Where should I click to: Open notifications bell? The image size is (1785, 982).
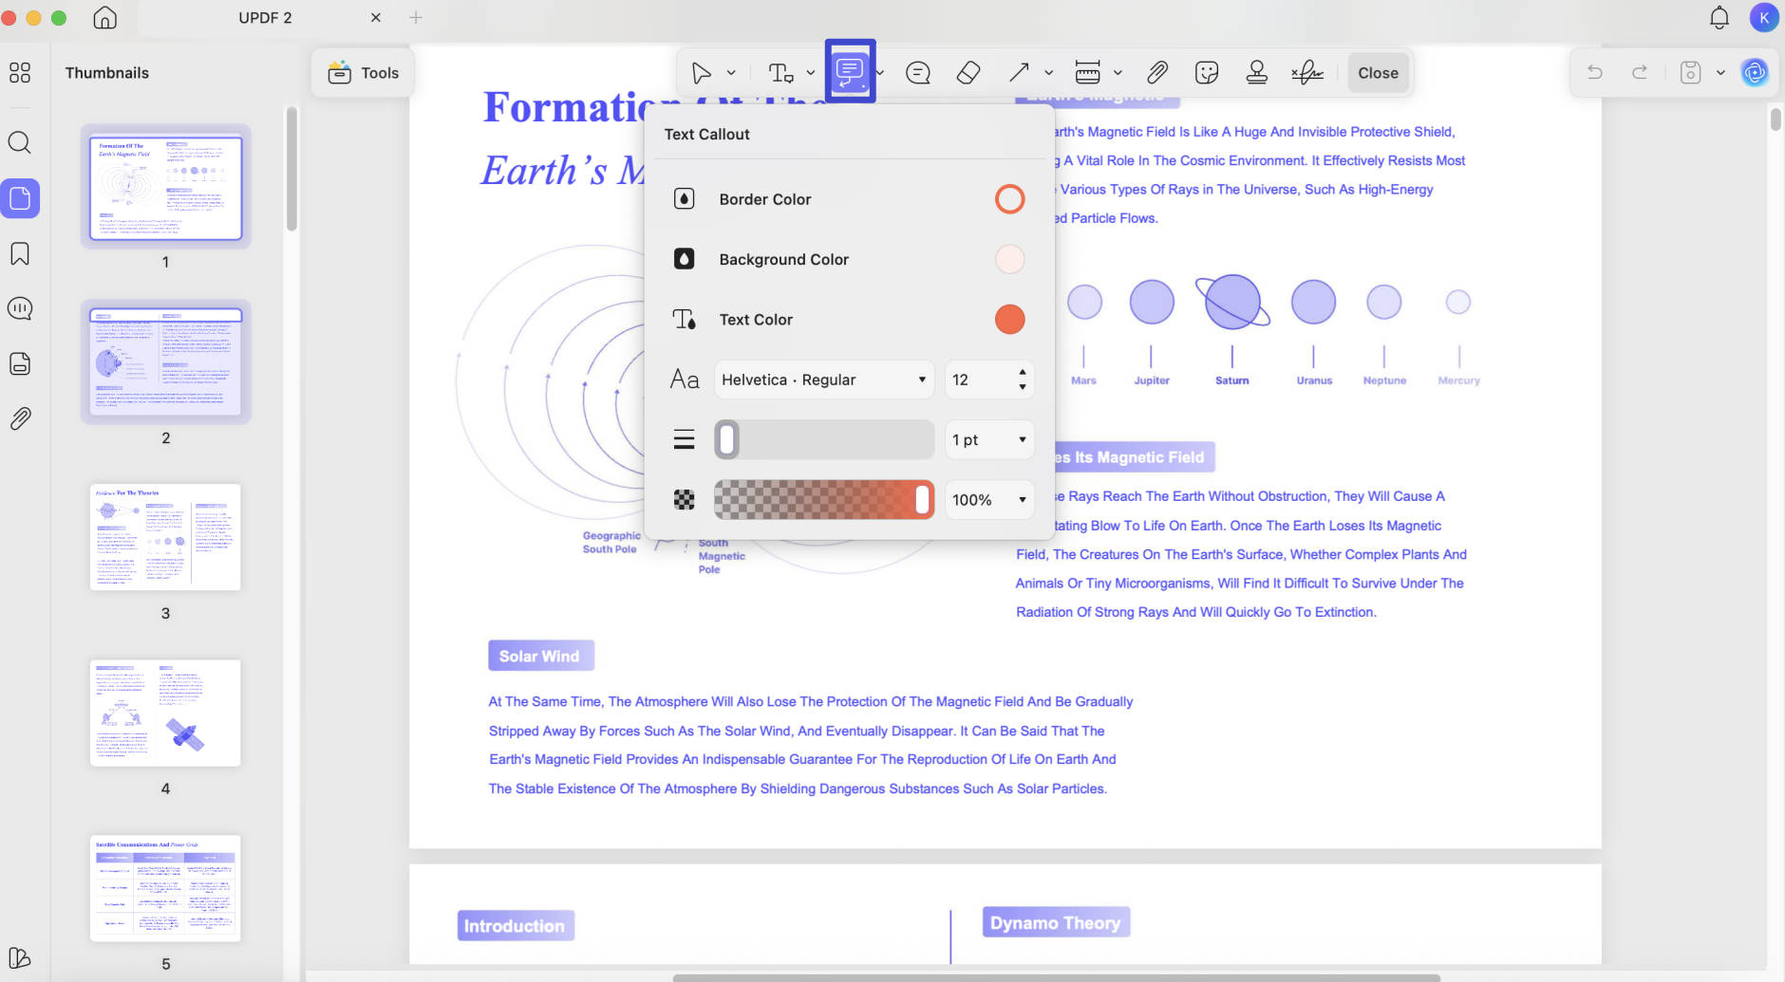pos(1719,17)
